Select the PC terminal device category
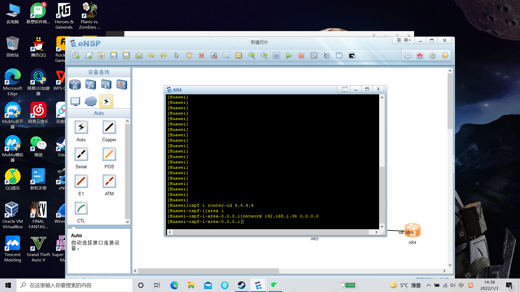This screenshot has height=292, width=520. [x=75, y=101]
